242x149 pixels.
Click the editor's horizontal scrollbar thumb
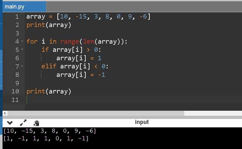tap(96, 114)
